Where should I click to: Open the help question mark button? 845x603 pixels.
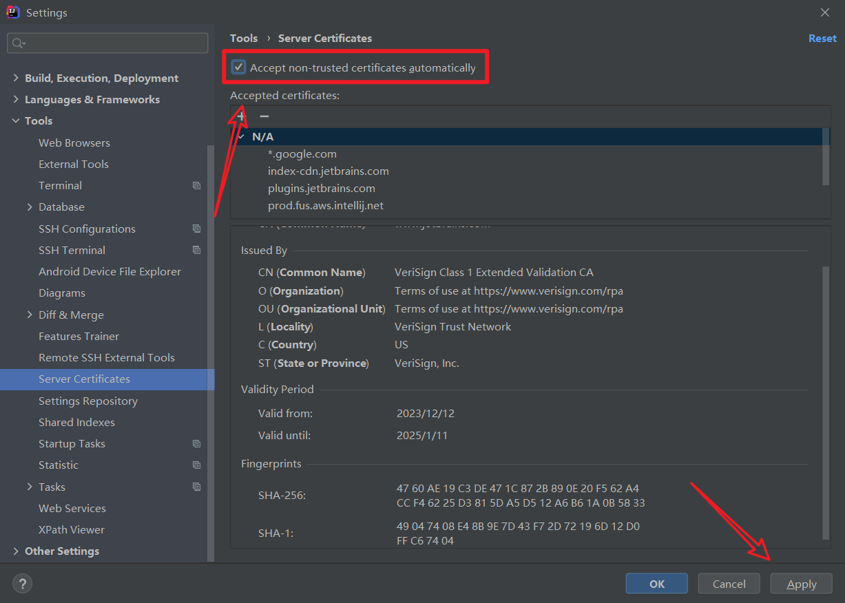(x=22, y=584)
